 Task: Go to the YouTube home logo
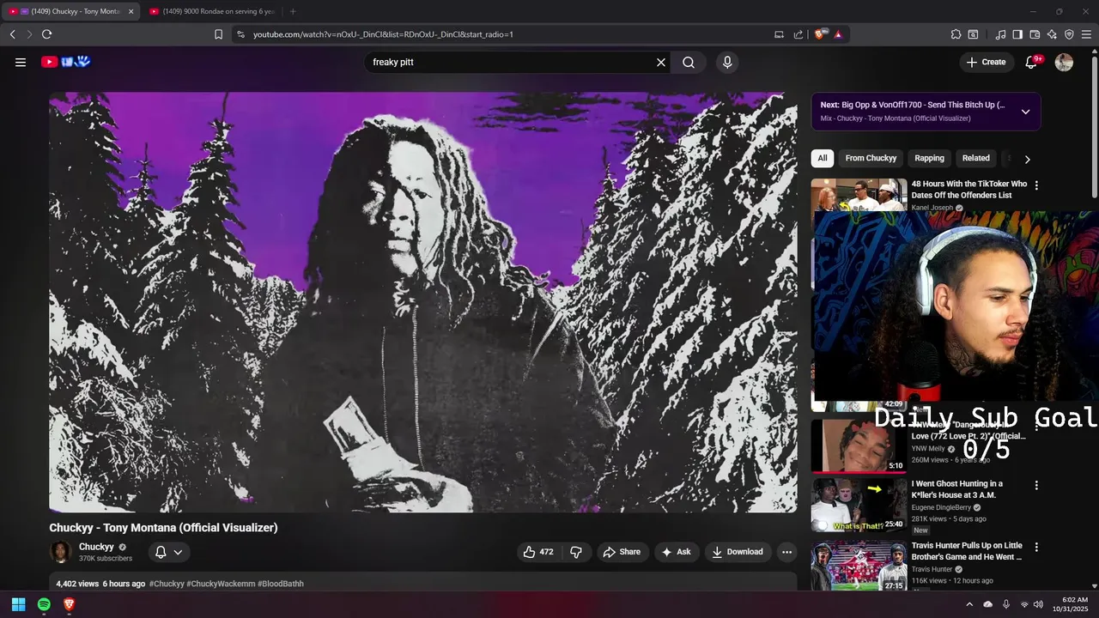click(x=66, y=62)
